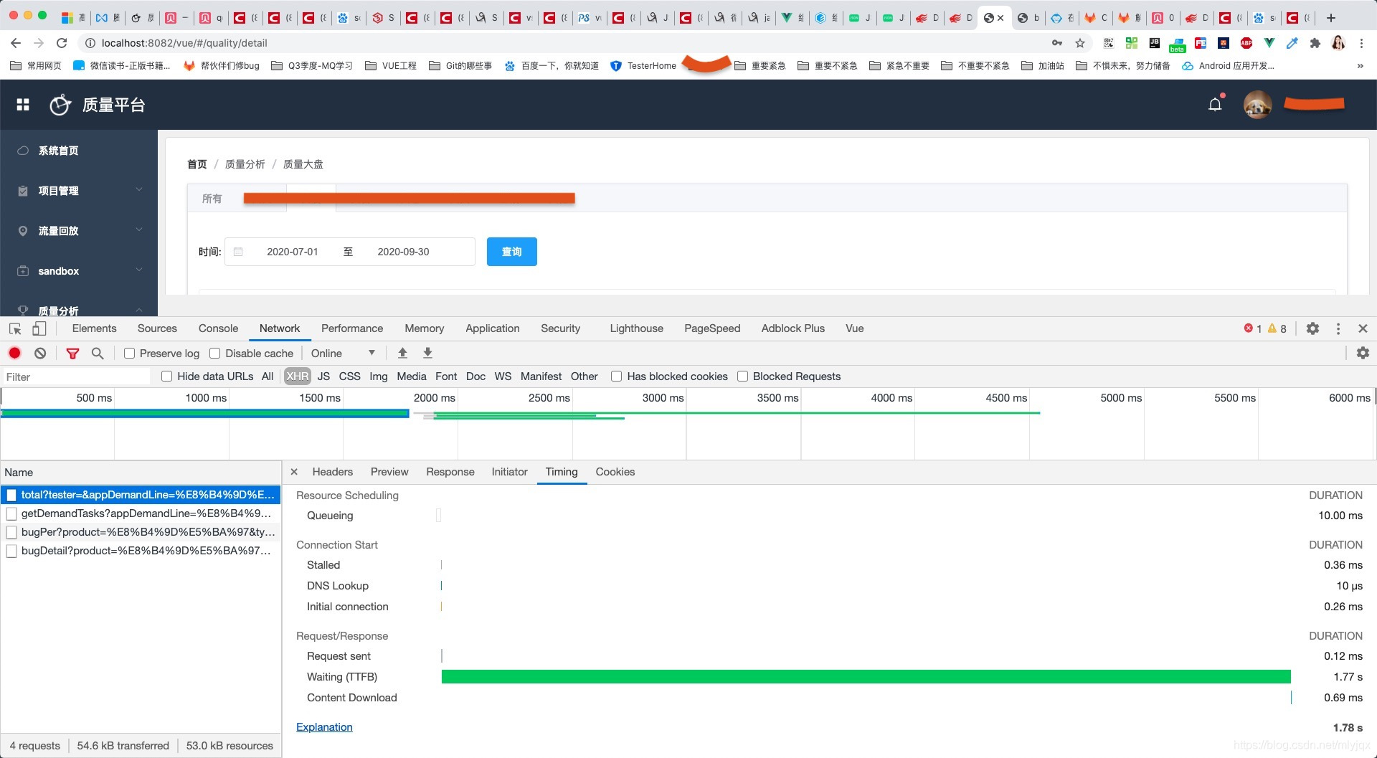Image resolution: width=1377 pixels, height=758 pixels.
Task: Click the error count indicator
Action: tap(1253, 328)
